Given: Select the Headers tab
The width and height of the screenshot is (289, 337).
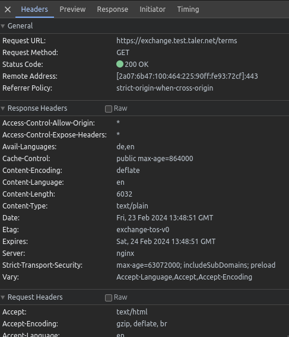Looking at the screenshot, I should tap(34, 9).
